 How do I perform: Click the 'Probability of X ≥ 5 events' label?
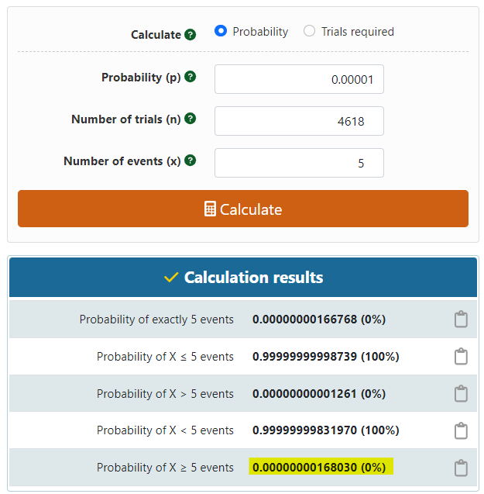165,468
